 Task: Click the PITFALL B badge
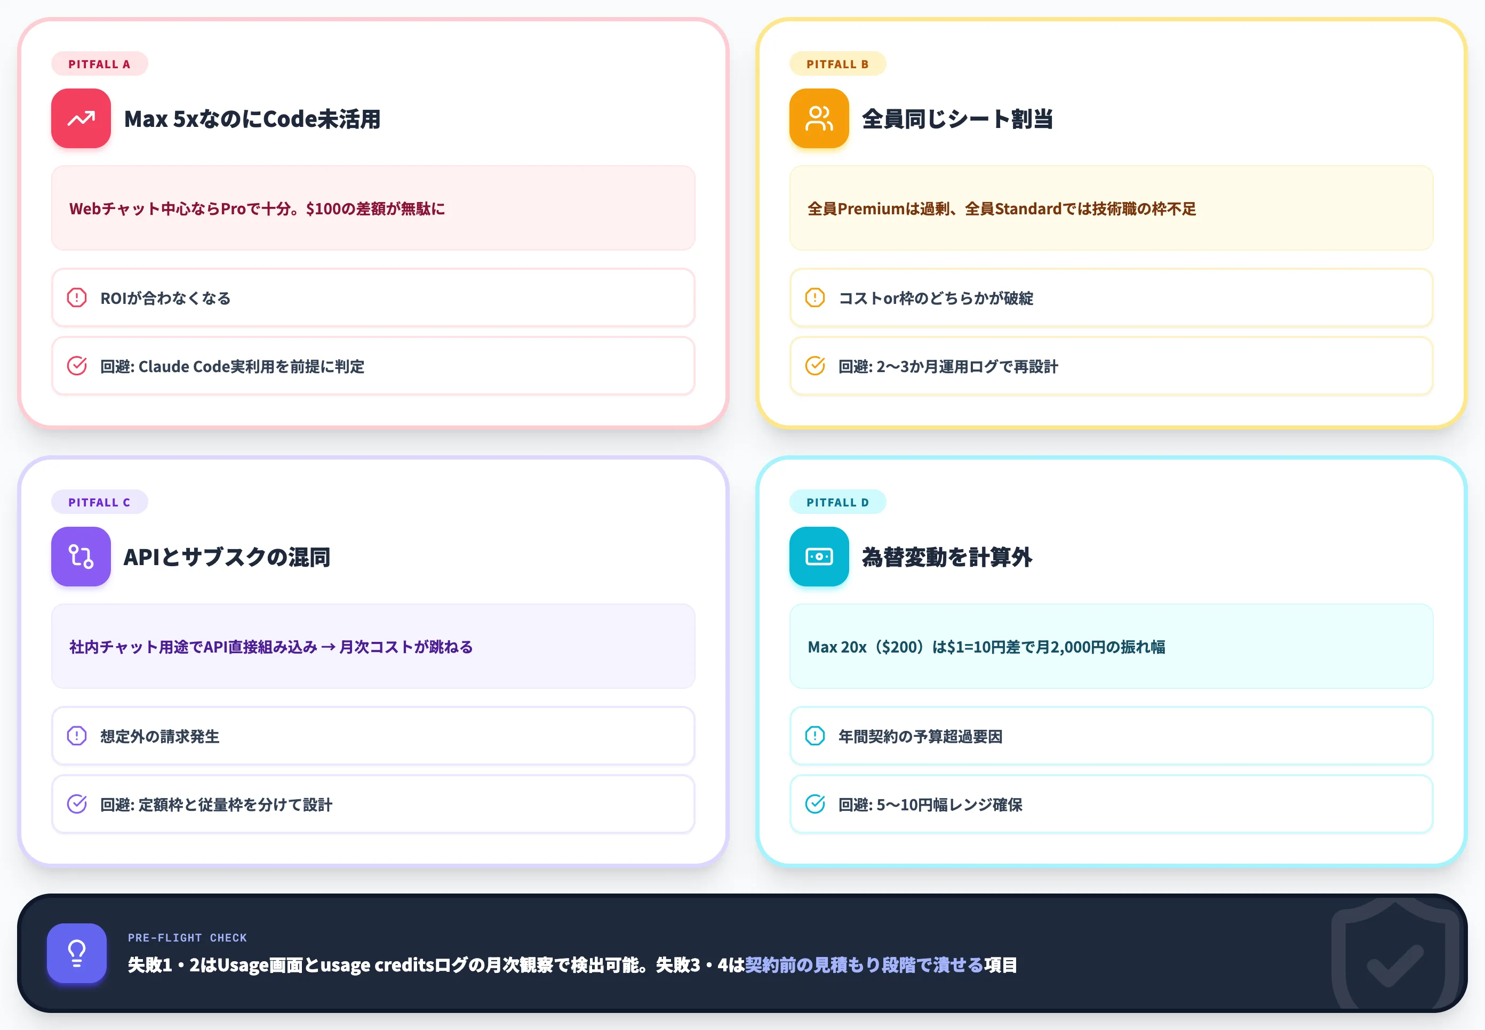[837, 64]
